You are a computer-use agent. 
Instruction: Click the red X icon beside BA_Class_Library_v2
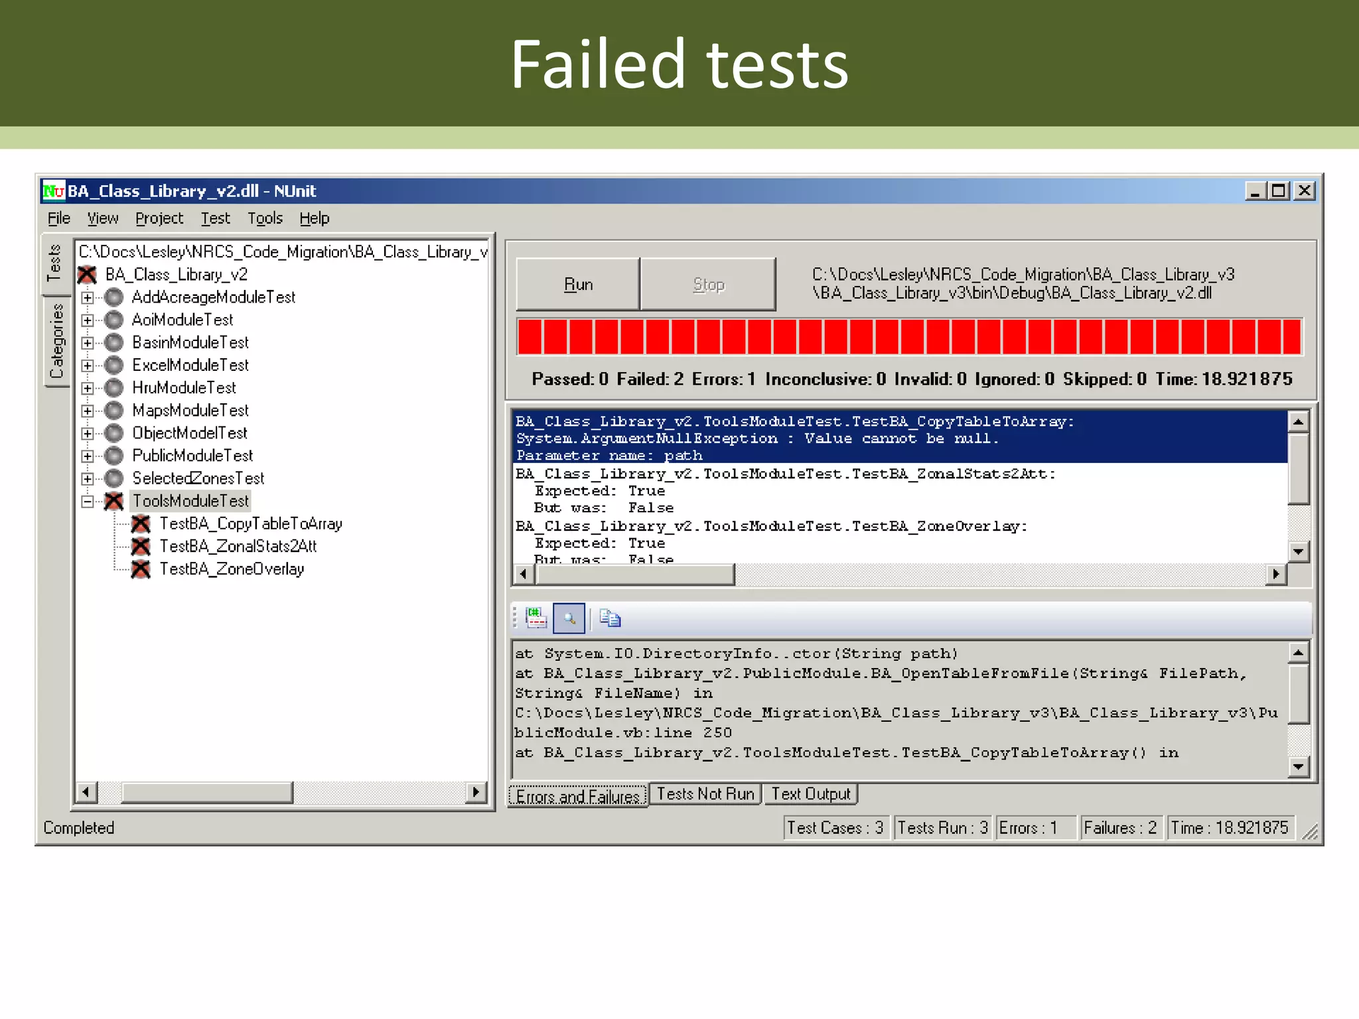click(x=87, y=275)
